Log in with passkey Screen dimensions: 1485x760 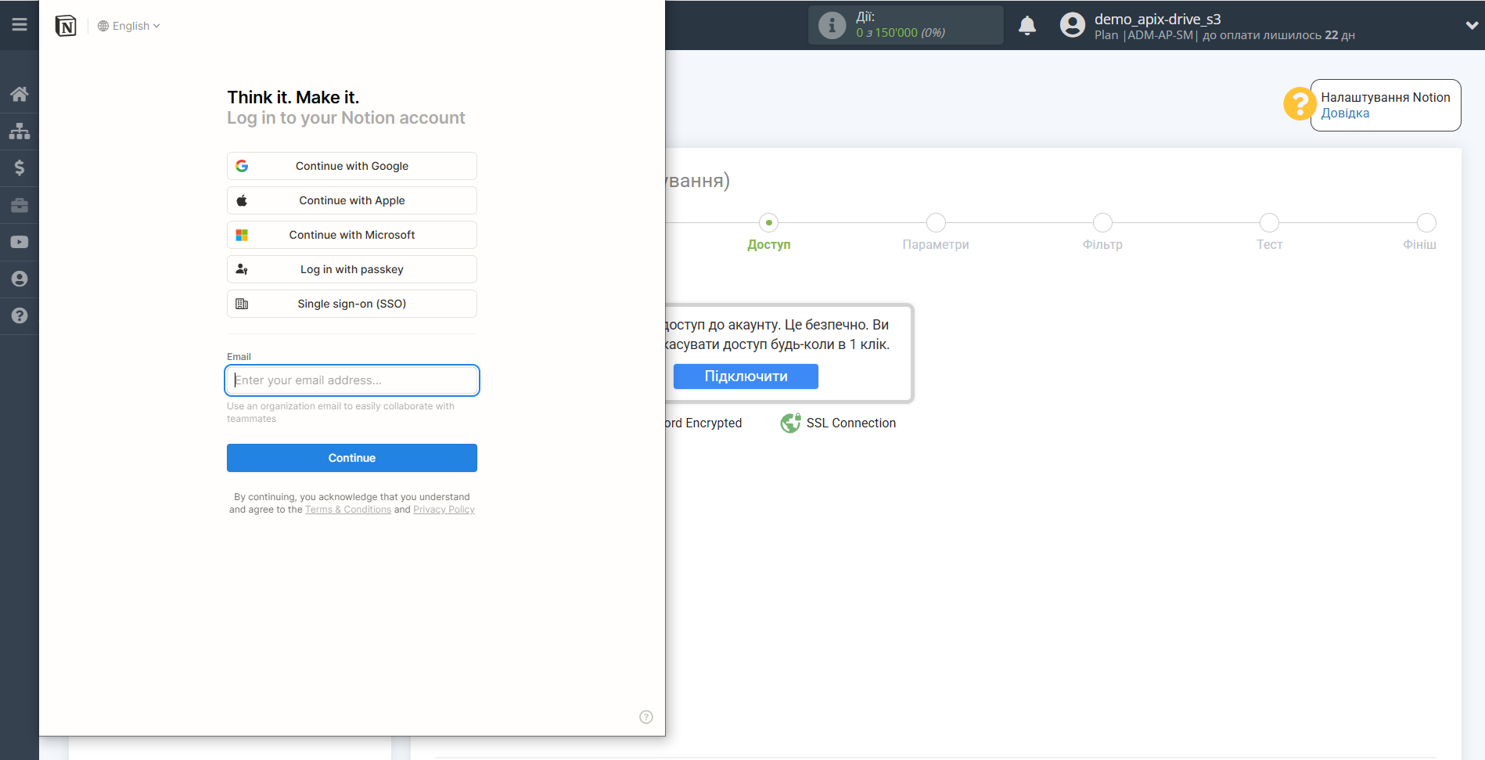pyautogui.click(x=352, y=269)
